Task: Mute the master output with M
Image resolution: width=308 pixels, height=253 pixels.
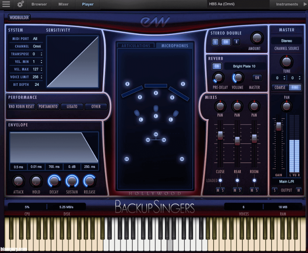Action: click(298, 190)
